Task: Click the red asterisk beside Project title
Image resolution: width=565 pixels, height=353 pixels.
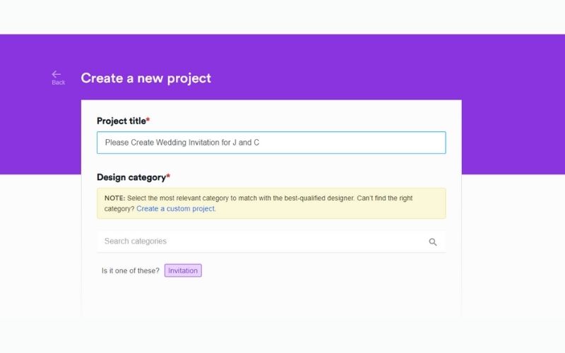Action: pos(148,120)
